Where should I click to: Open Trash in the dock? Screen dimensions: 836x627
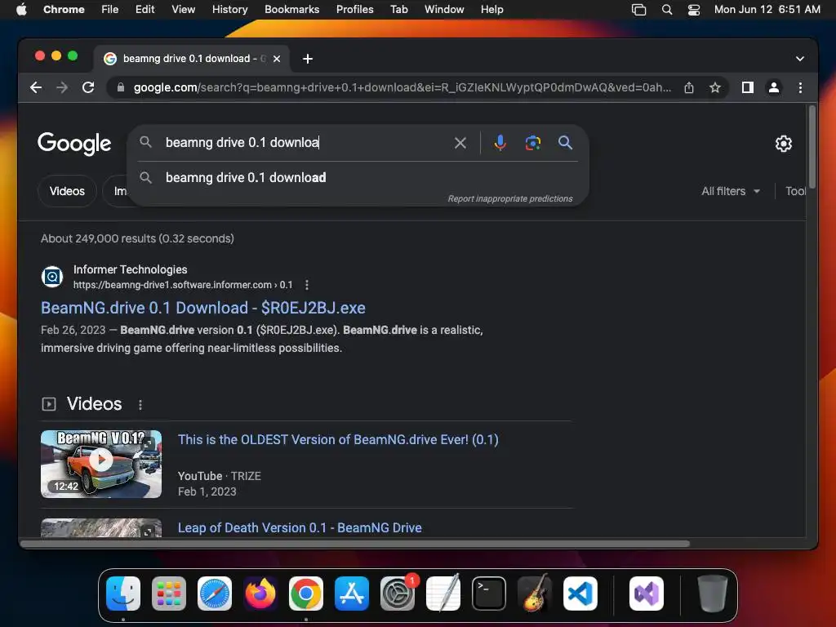(x=712, y=594)
